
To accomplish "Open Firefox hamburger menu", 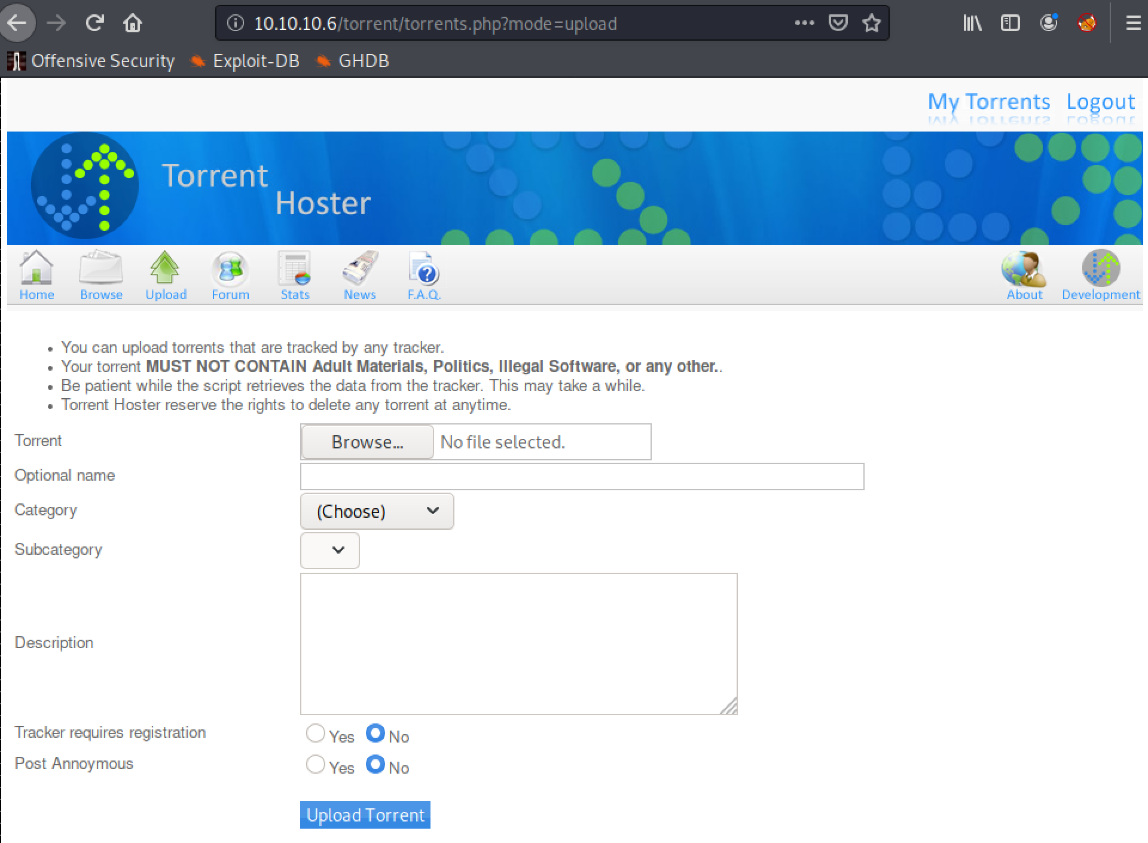I will (1133, 23).
